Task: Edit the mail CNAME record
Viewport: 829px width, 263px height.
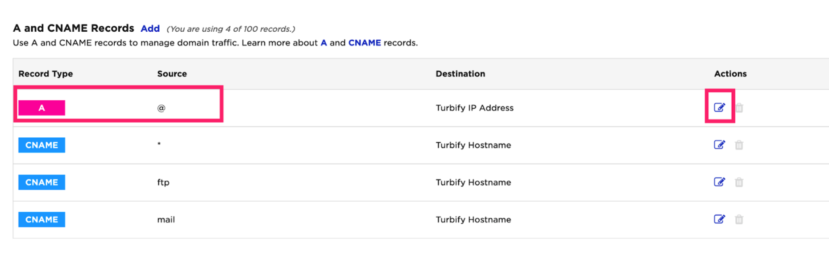Action: pos(719,219)
